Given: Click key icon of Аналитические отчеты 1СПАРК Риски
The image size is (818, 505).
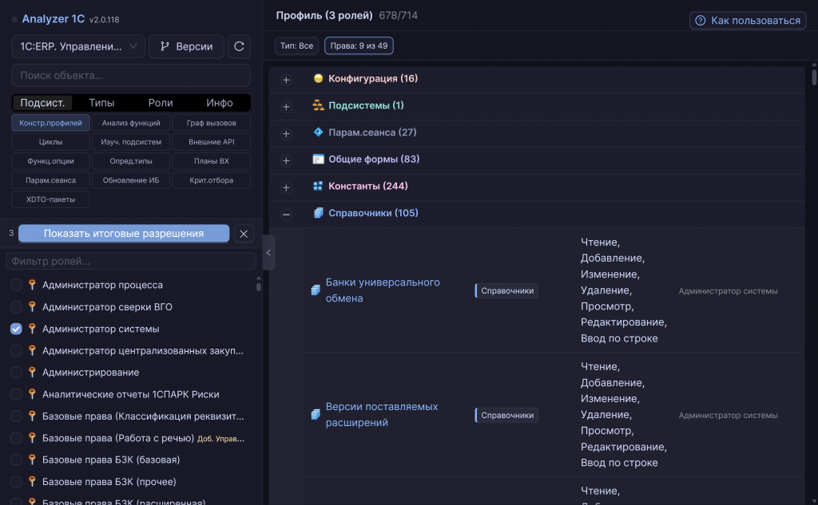Looking at the screenshot, I should 32,394.
